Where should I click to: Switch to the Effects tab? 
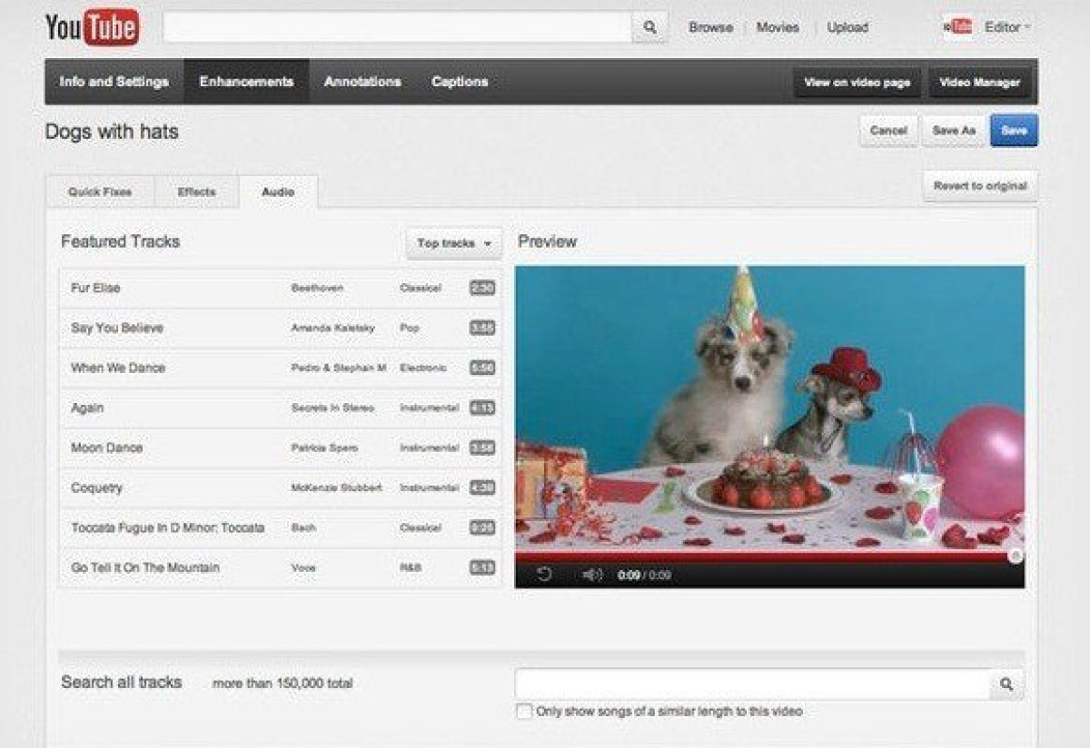(x=196, y=192)
